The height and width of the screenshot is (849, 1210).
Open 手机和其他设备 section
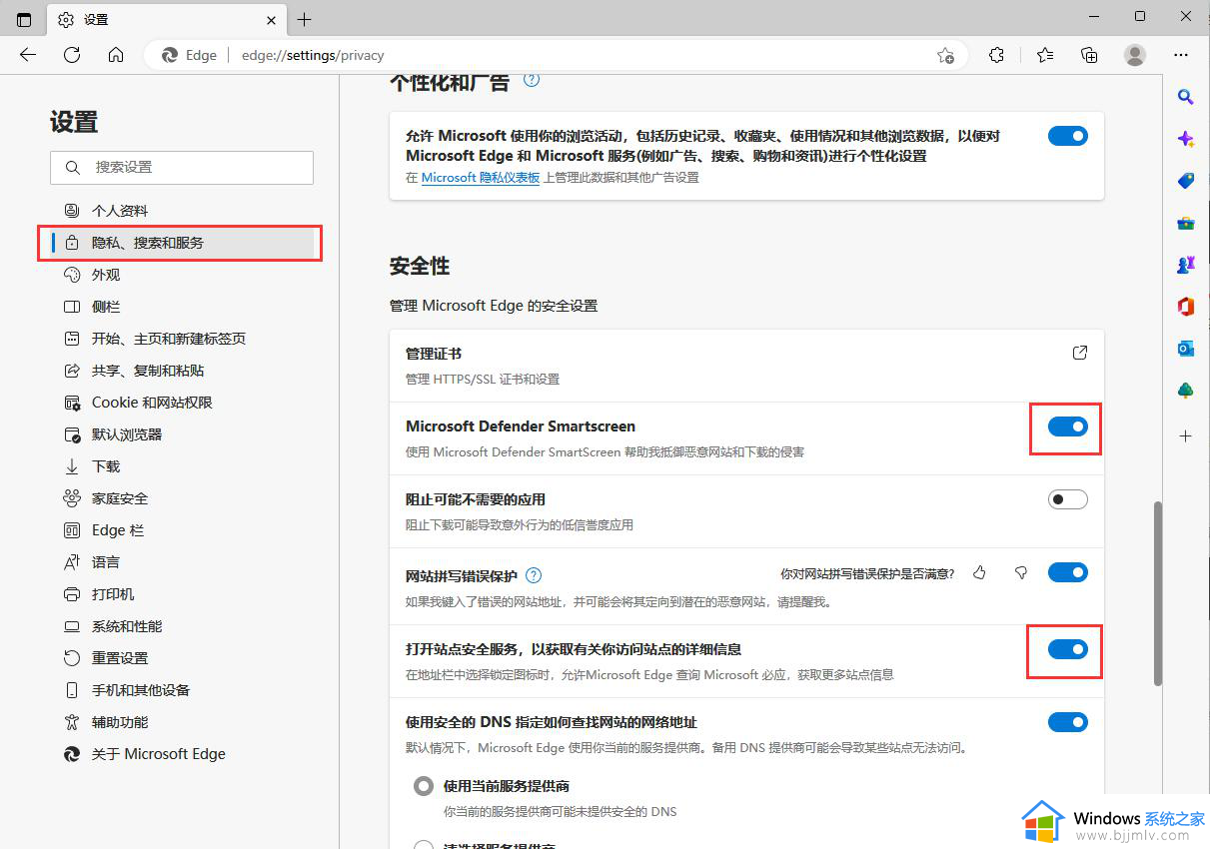point(182,690)
